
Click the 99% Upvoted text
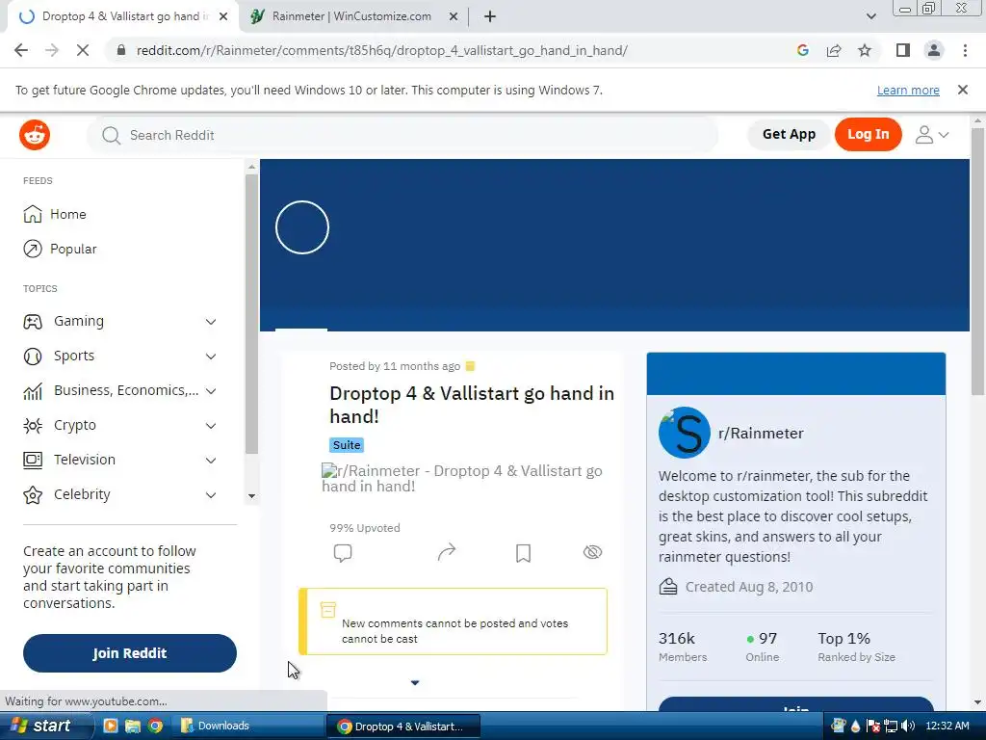pyautogui.click(x=365, y=528)
